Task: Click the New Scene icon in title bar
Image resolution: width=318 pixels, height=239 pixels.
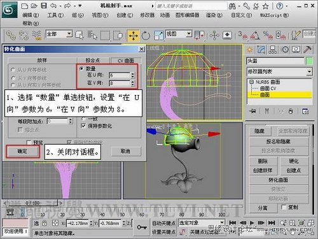Action: point(24,6)
